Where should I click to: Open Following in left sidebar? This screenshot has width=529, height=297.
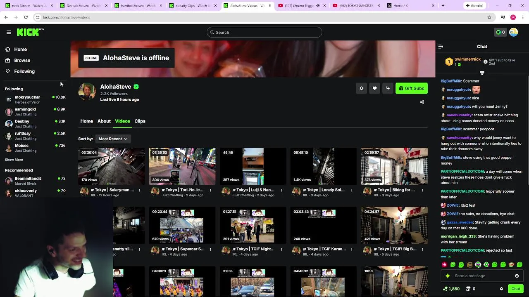[20, 71]
